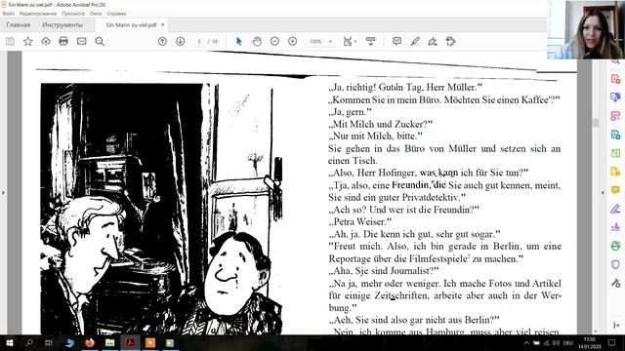Launch Firefox from the taskbar

[x=90, y=342]
